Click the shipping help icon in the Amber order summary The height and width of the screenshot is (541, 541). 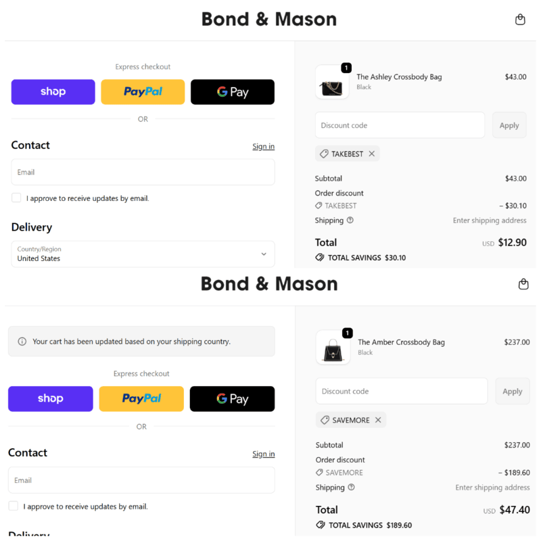[351, 488]
